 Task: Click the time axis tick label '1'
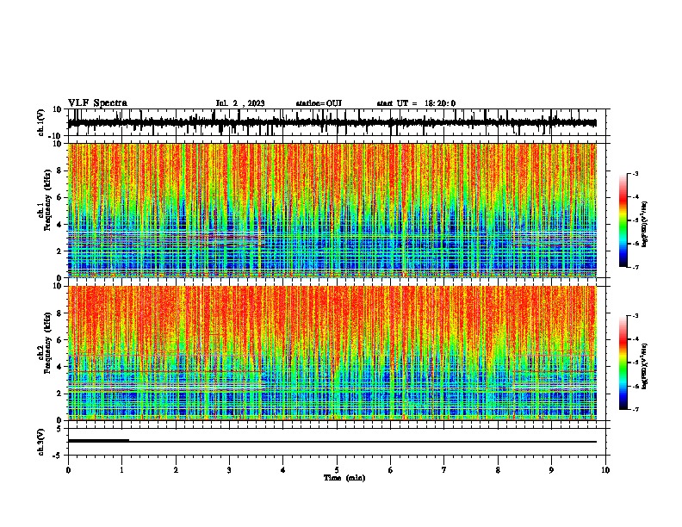click(x=121, y=470)
